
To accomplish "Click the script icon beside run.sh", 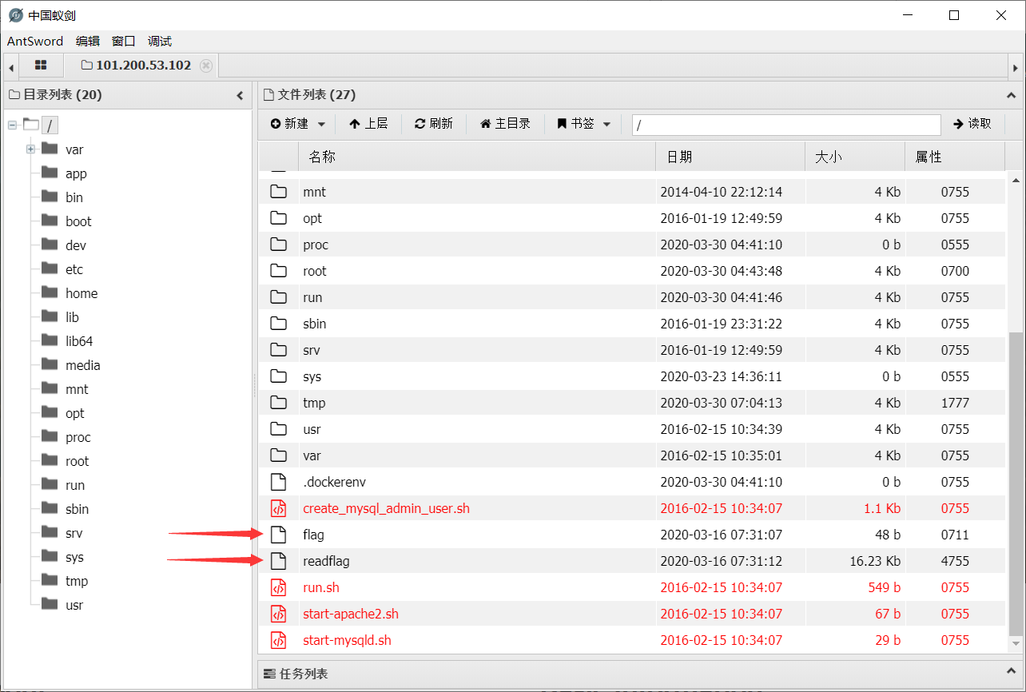I will (279, 587).
